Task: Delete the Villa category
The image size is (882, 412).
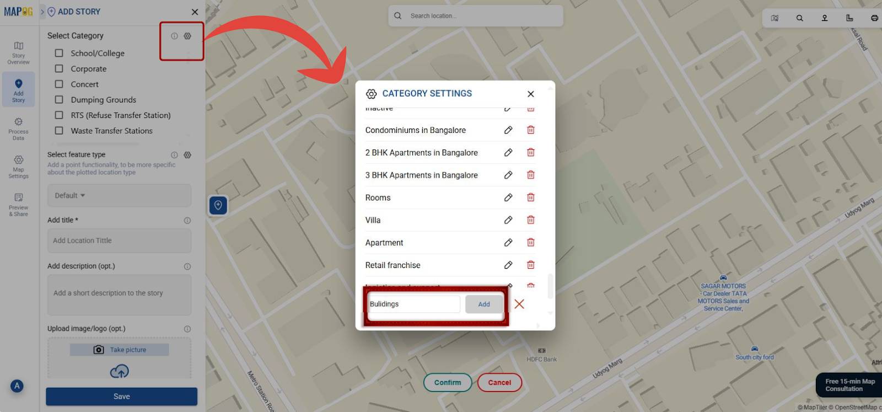Action: [530, 220]
